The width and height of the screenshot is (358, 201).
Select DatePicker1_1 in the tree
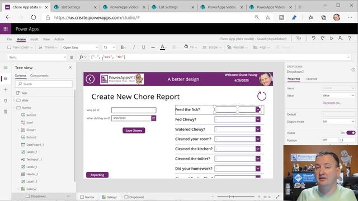tap(35, 145)
